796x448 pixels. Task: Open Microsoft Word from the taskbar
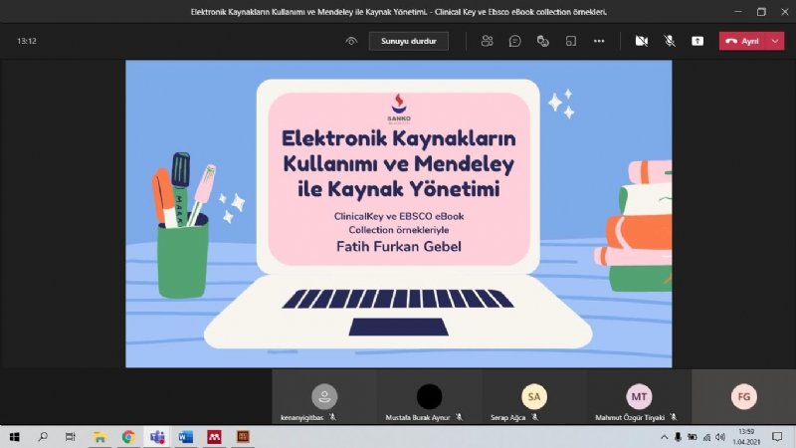click(186, 437)
